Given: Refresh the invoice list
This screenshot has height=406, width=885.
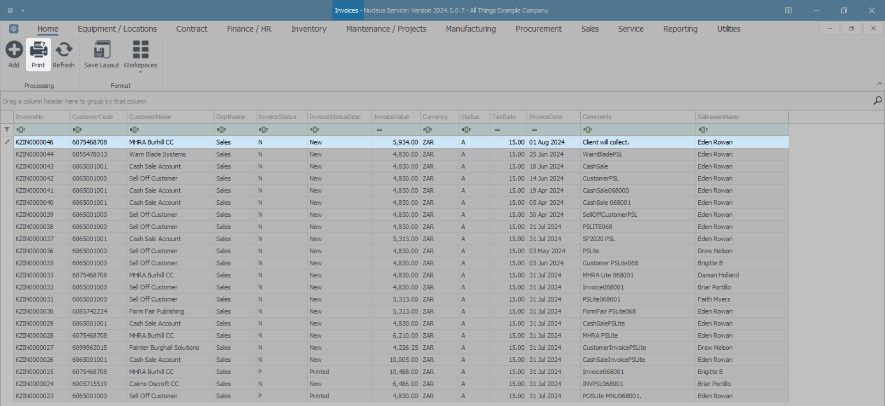Looking at the screenshot, I should (64, 55).
